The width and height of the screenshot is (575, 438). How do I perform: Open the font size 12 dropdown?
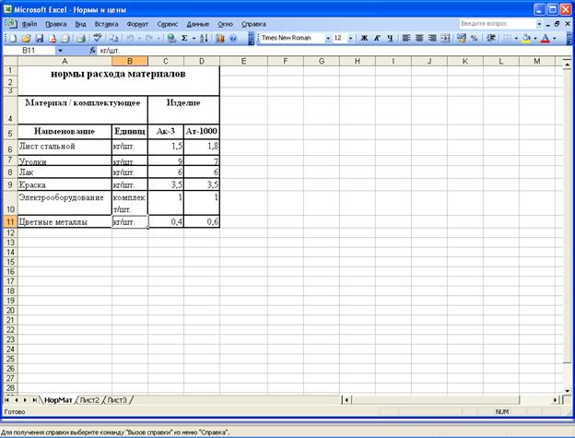pos(351,38)
